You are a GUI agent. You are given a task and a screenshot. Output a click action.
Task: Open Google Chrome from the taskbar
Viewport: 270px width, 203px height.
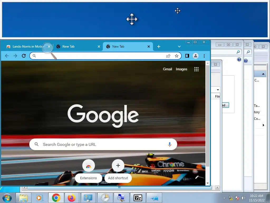pos(56,198)
